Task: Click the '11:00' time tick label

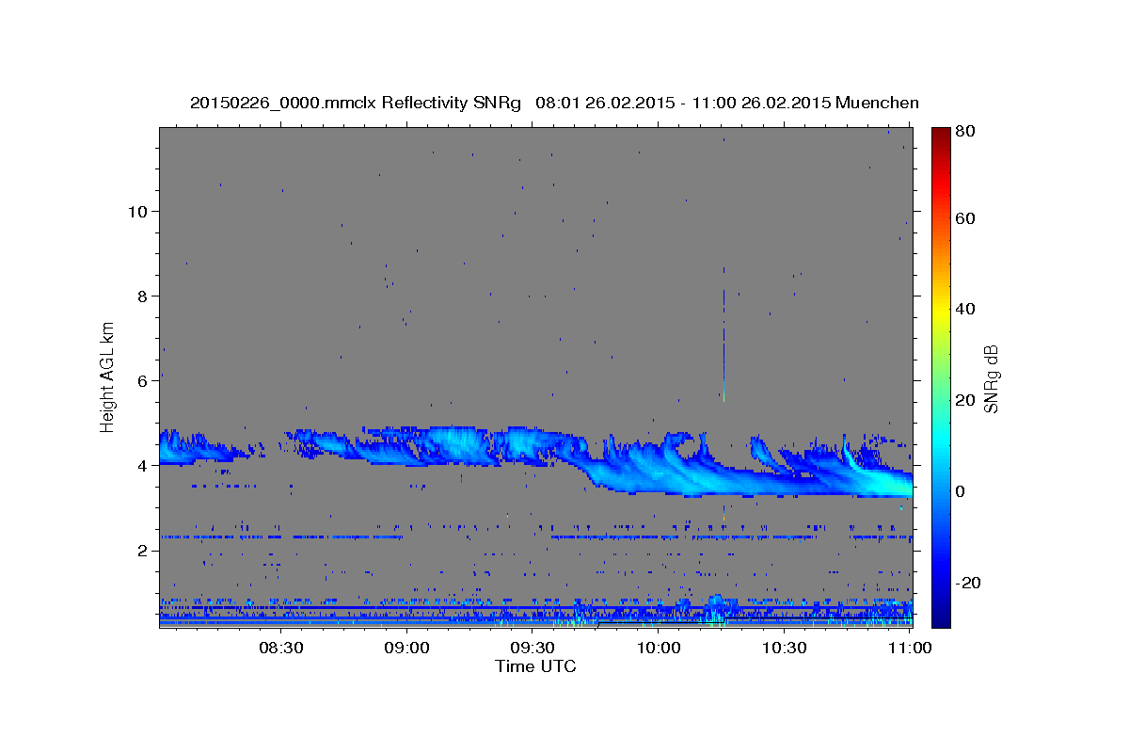Action: pyautogui.click(x=910, y=648)
